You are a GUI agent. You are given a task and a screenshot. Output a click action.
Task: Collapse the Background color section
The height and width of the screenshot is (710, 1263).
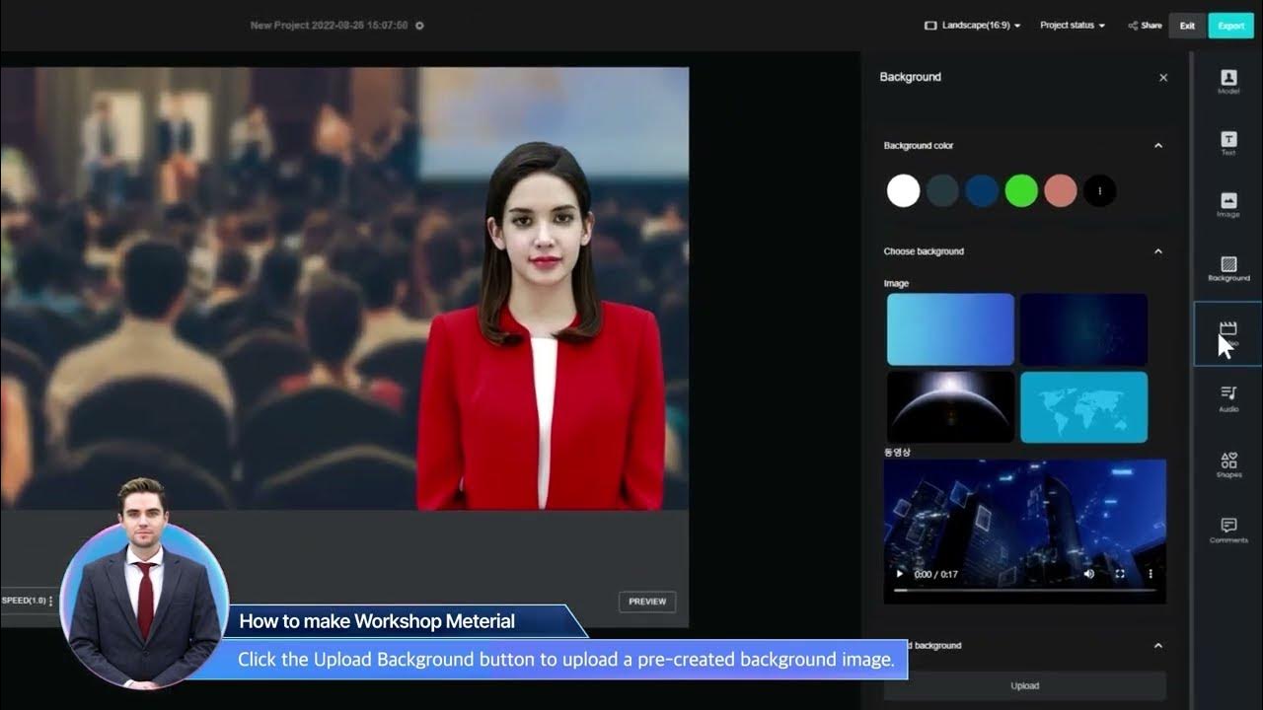[x=1158, y=146]
